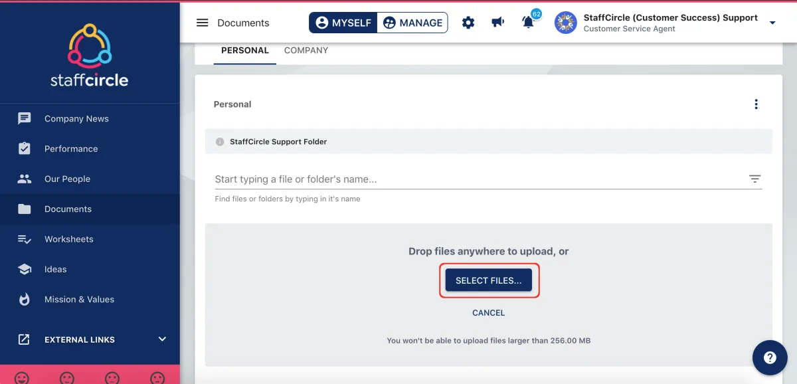Image resolution: width=797 pixels, height=384 pixels.
Task: Select the PERSONAL tab
Action: tap(245, 50)
